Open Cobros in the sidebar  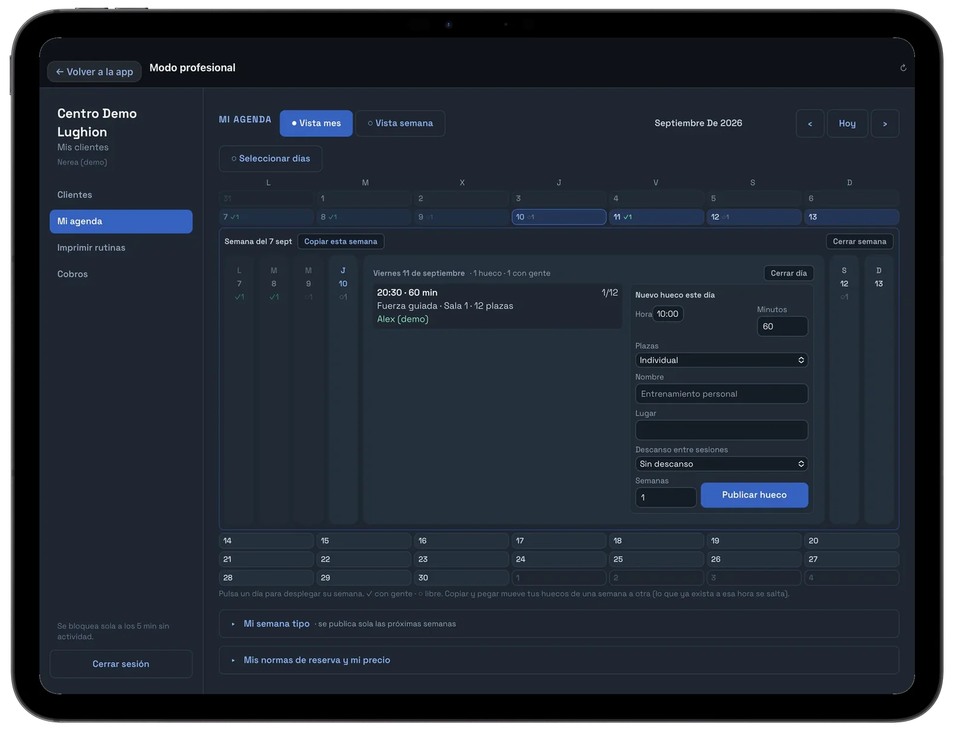(121, 274)
